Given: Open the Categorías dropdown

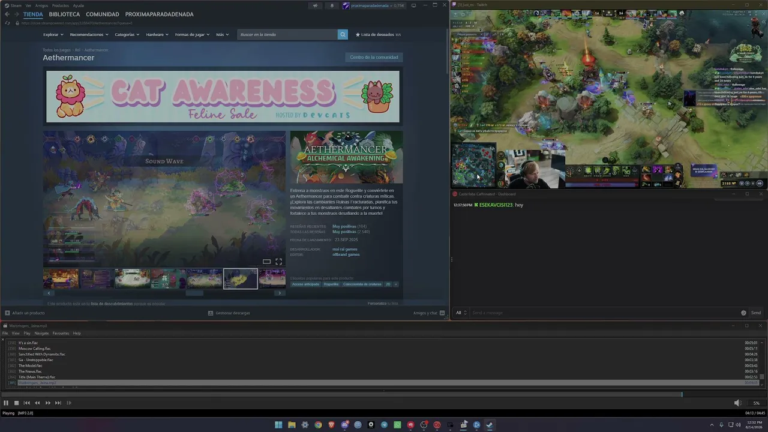Looking at the screenshot, I should (x=127, y=35).
